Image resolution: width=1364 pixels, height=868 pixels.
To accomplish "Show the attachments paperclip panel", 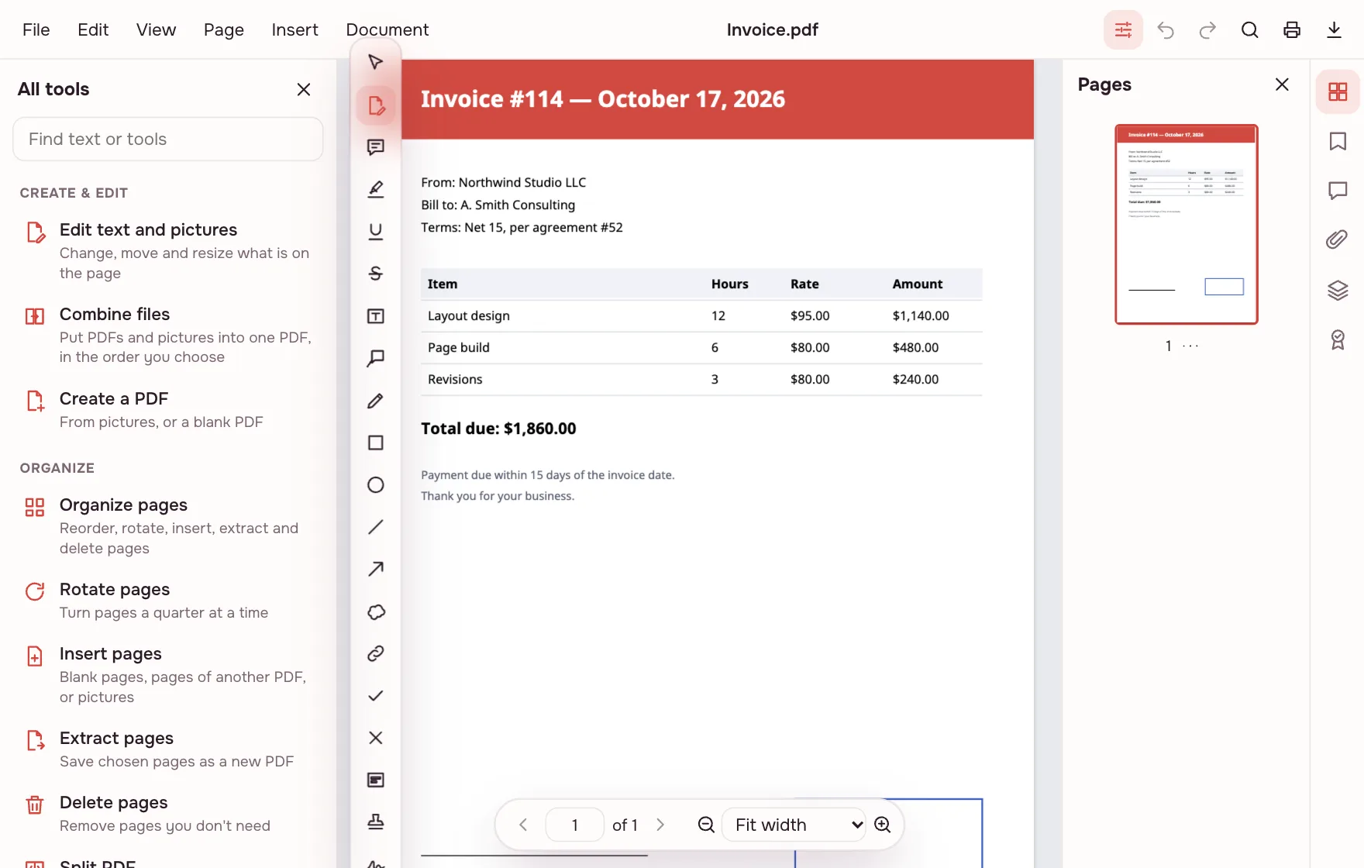I will point(1338,239).
